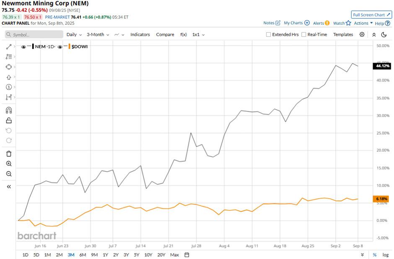
Task: Expand the shapes tool submenu arrow
Action: (x=15, y=67)
